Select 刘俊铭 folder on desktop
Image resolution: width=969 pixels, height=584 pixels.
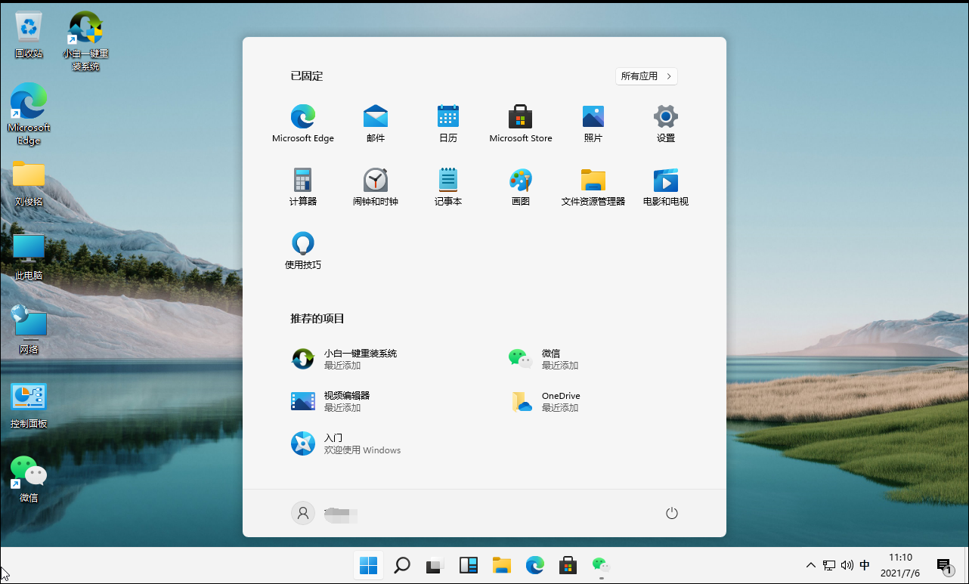29,184
